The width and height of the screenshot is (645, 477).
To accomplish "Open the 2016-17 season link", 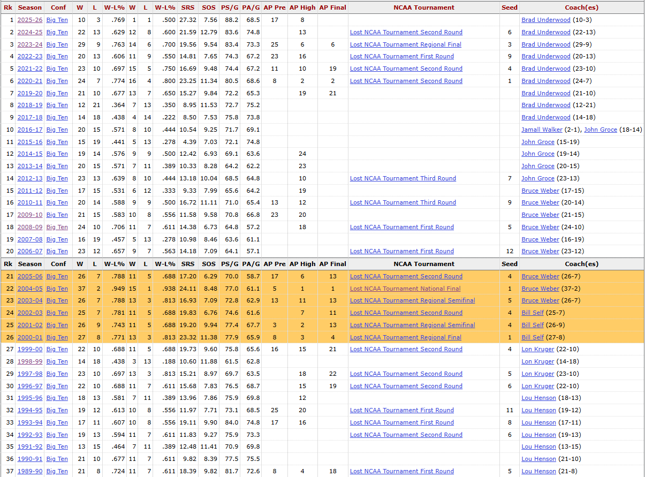I will click(29, 130).
